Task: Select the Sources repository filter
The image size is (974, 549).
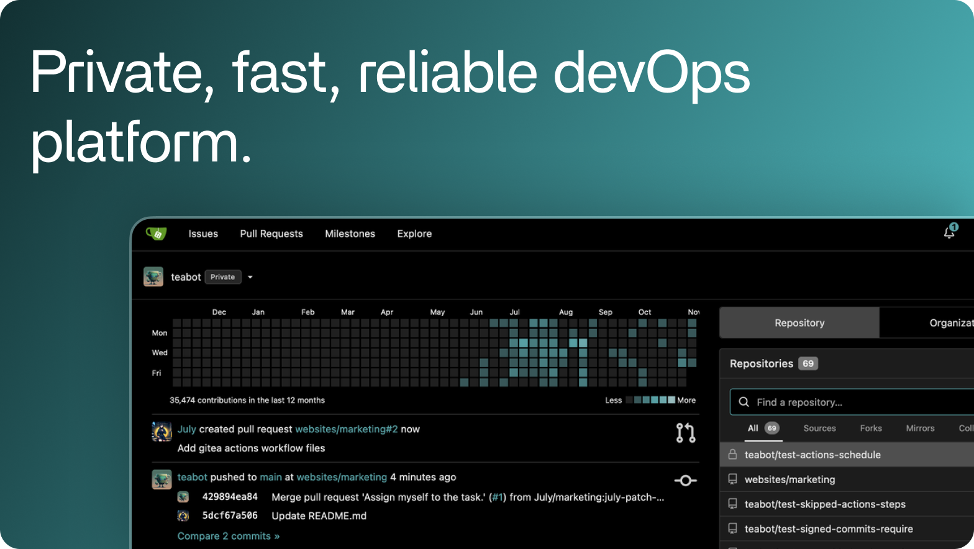Action: (819, 429)
